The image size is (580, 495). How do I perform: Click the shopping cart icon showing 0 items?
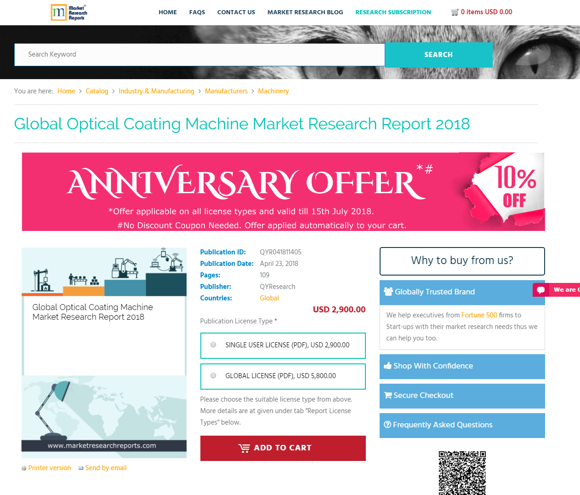coord(455,12)
